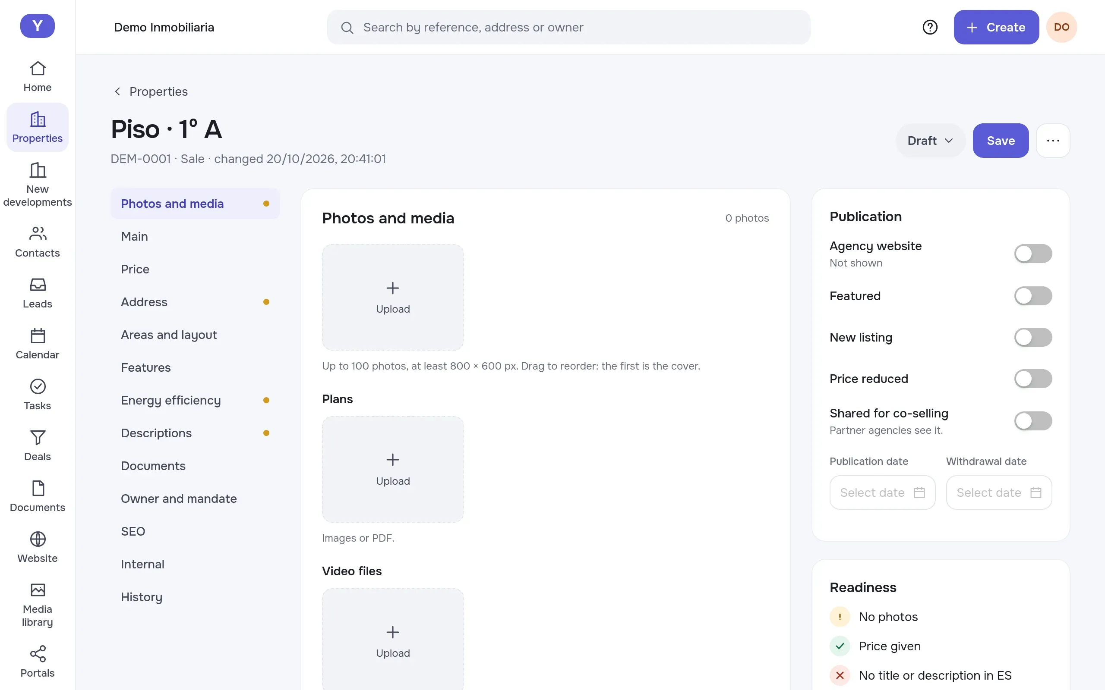
Task: Open Portals sharing in sidebar
Action: (x=38, y=662)
